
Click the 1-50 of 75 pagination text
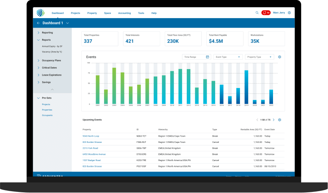point(265,120)
